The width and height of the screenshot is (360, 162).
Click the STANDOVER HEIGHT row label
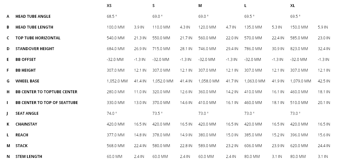click(x=35, y=49)
